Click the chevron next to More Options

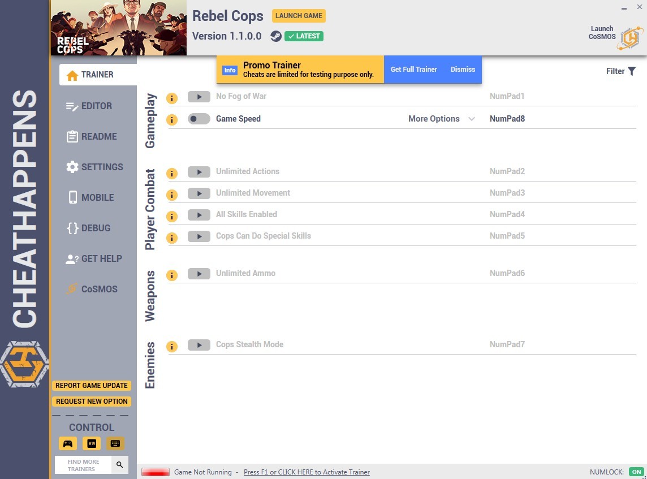pyautogui.click(x=472, y=119)
